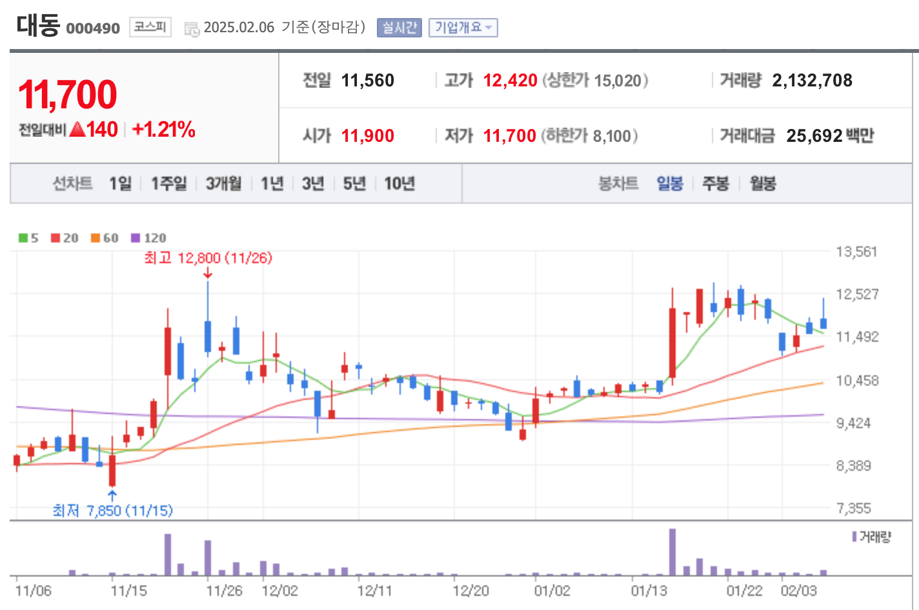Click the 실시간 real-time button
Viewport: 919px width, 610px height.
[399, 28]
